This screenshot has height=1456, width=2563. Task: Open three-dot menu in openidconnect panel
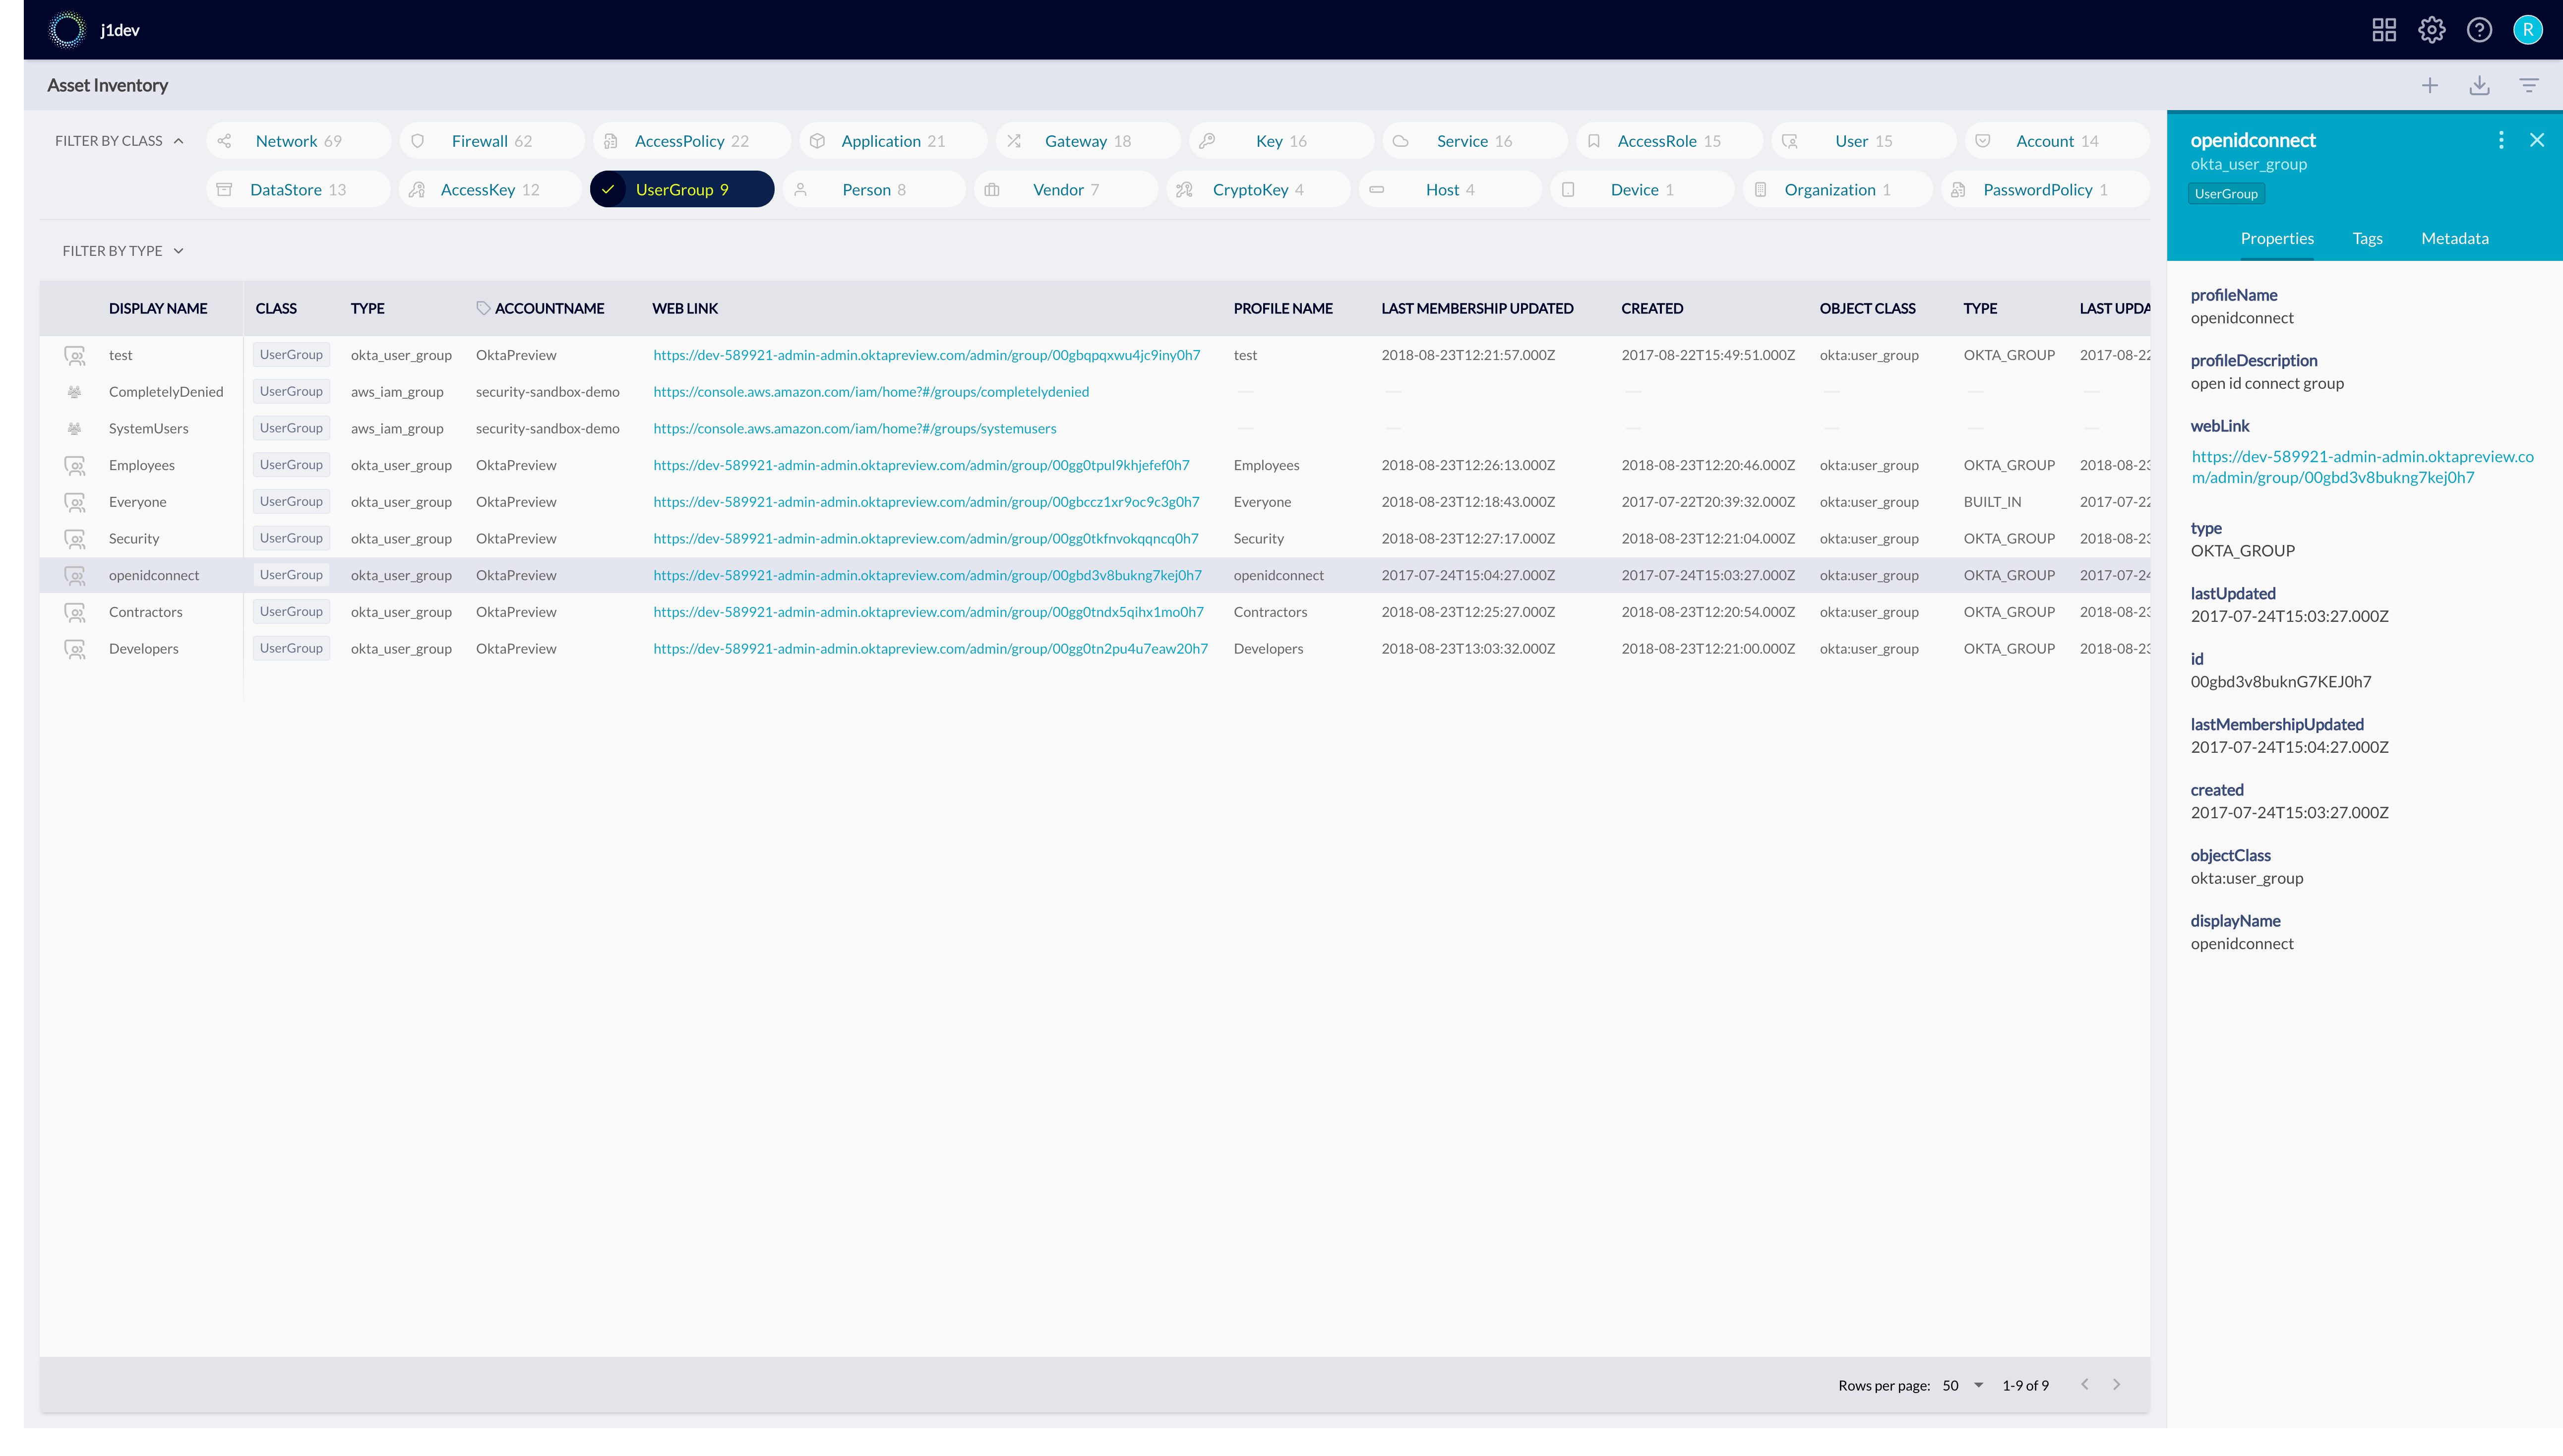(2501, 140)
